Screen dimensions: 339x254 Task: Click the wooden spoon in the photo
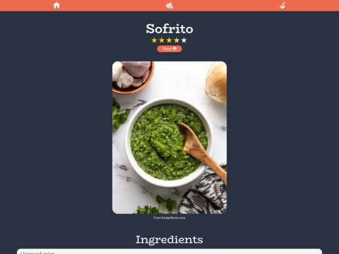(x=202, y=149)
